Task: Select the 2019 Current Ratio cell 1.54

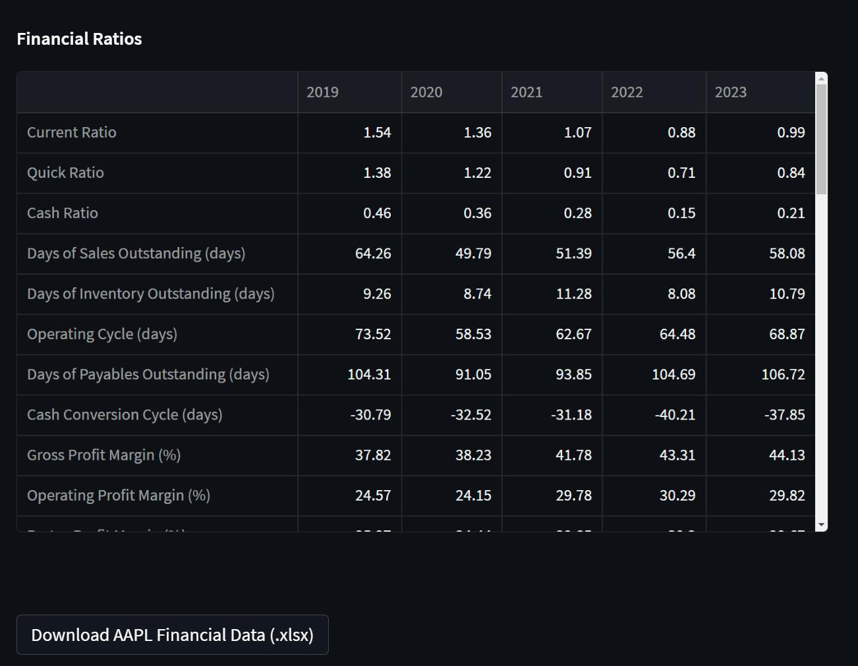Action: 377,132
